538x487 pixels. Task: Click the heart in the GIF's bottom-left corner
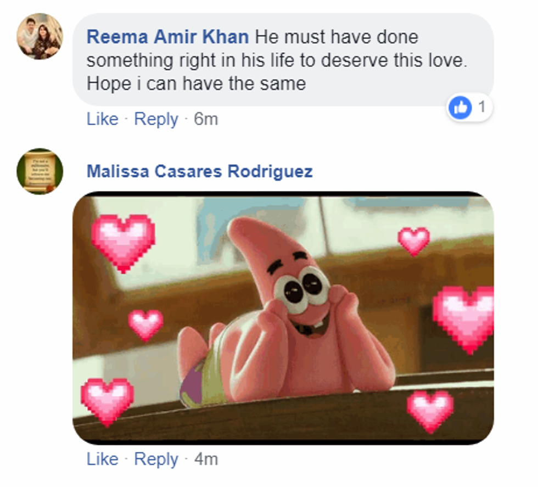[107, 400]
